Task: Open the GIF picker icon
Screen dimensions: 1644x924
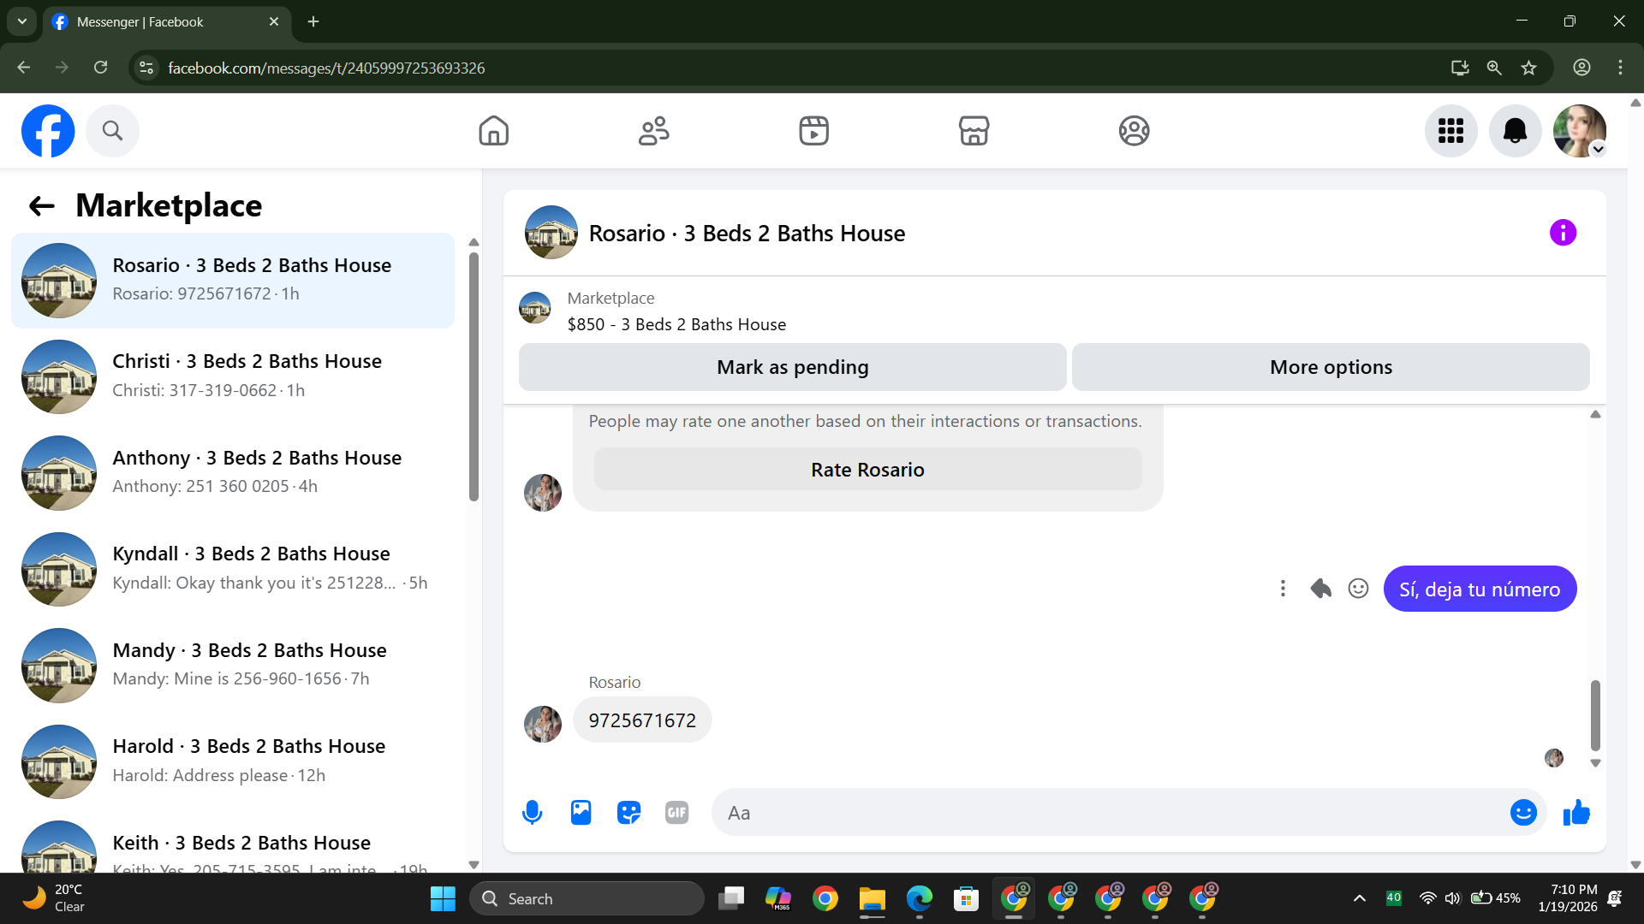Action: click(x=676, y=813)
